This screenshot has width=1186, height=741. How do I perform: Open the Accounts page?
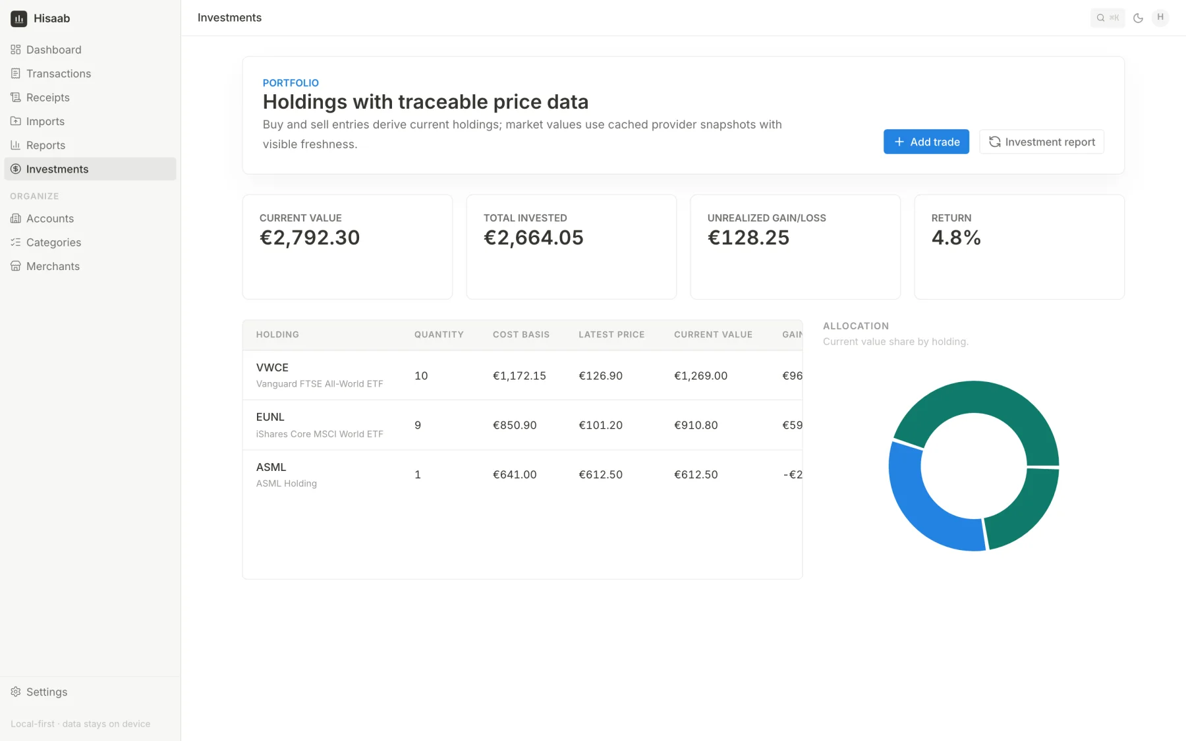[x=90, y=218]
